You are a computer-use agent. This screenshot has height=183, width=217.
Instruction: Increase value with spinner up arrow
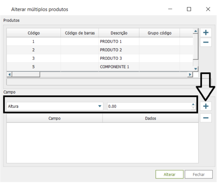coord(193,105)
